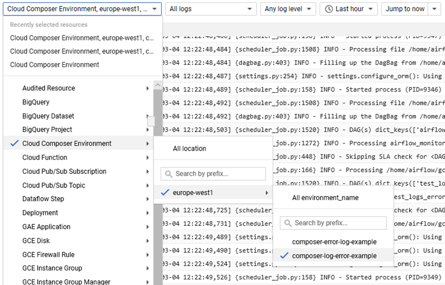The width and height of the screenshot is (445, 285).
Task: Click the clock icon in Last hour
Action: pos(328,9)
